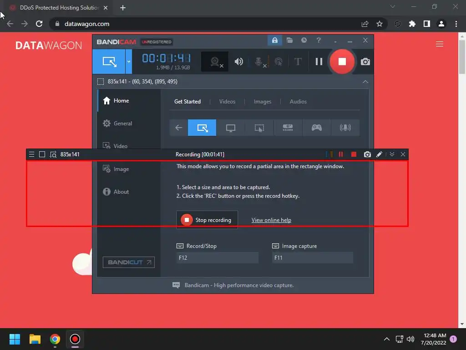The height and width of the screenshot is (350, 466).
Task: Toggle the webcam overlay icon
Action: (x=215, y=62)
